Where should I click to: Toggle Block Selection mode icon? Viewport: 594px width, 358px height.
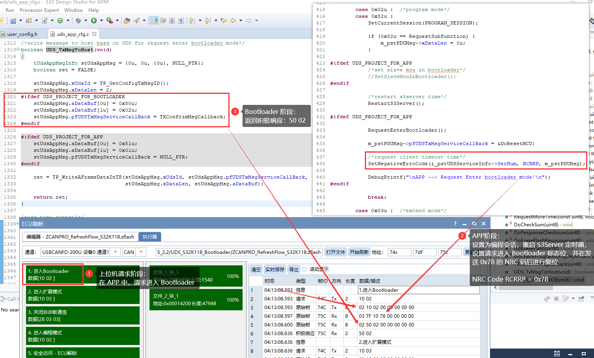[x=172, y=21]
